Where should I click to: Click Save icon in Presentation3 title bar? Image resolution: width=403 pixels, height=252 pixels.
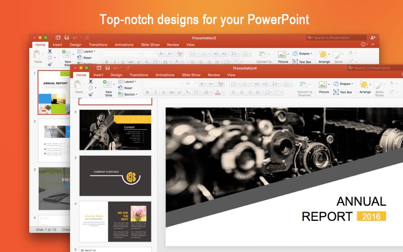(x=66, y=37)
